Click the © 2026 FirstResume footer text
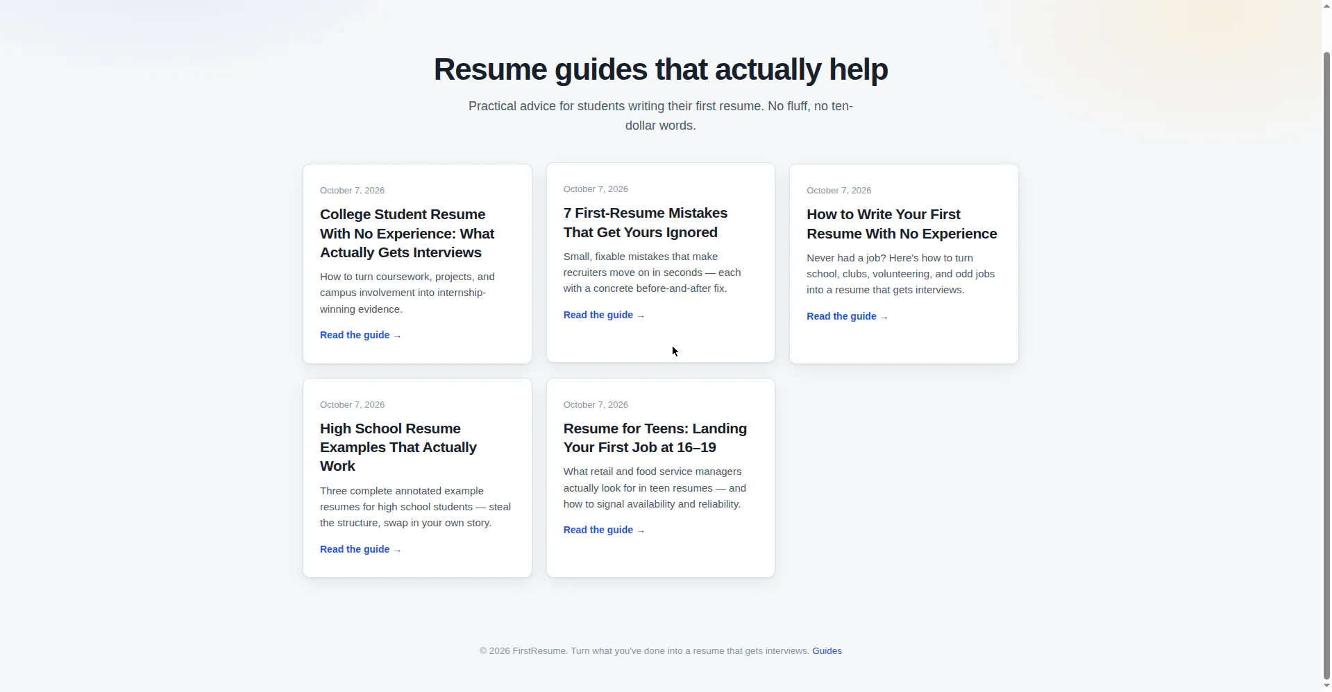This screenshot has height=692, width=1332. (644, 650)
